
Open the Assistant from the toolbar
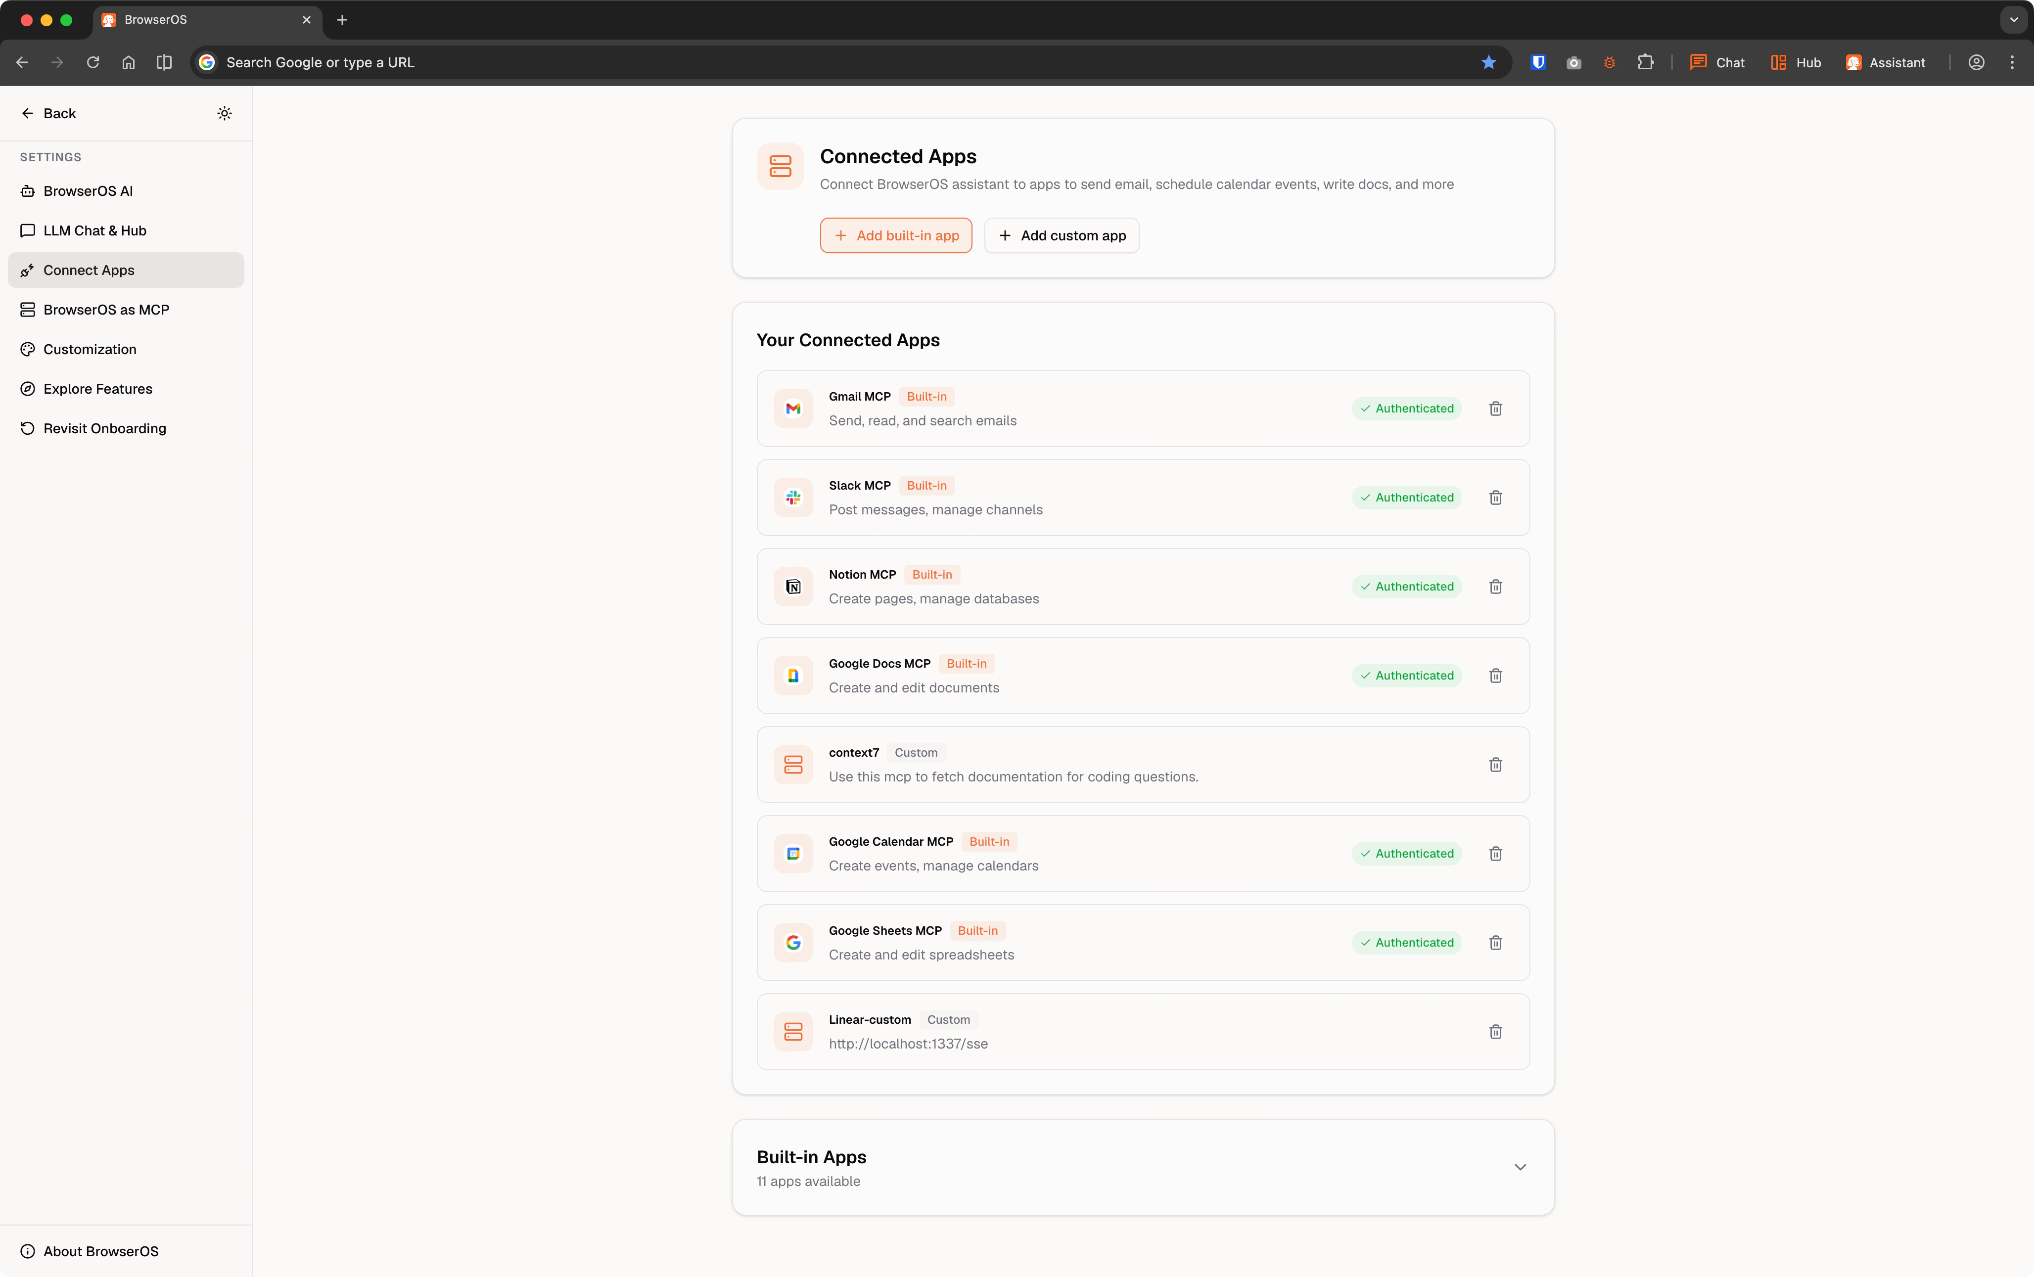click(1885, 62)
